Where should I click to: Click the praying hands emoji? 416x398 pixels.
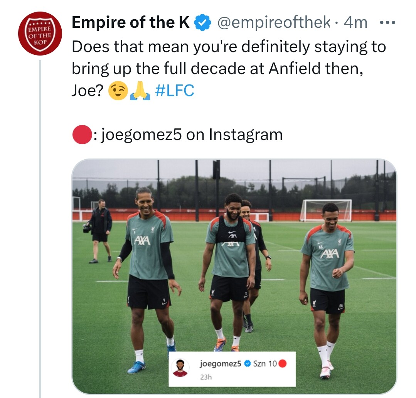click(x=140, y=91)
